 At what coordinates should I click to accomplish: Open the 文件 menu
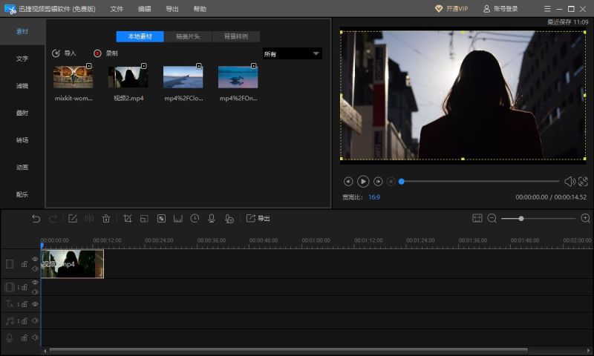click(117, 8)
